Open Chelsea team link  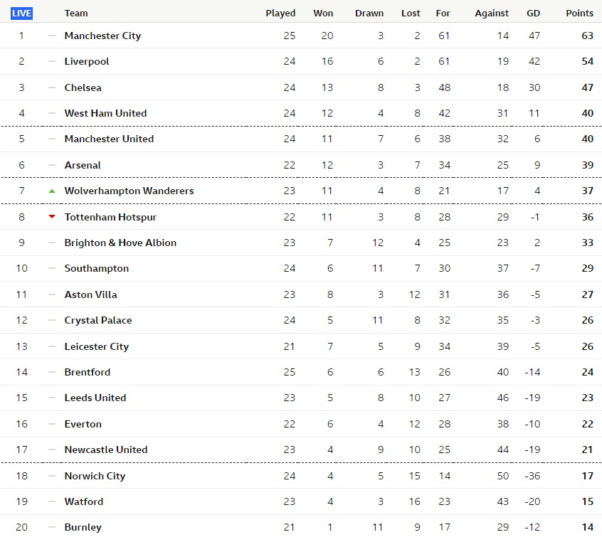(83, 87)
